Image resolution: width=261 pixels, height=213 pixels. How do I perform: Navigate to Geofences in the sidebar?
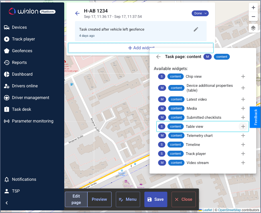click(x=22, y=51)
